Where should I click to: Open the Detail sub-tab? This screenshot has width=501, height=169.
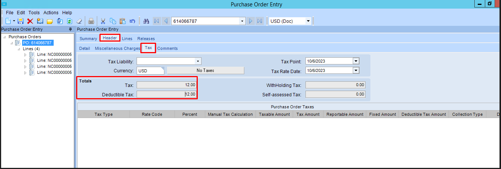(84, 48)
